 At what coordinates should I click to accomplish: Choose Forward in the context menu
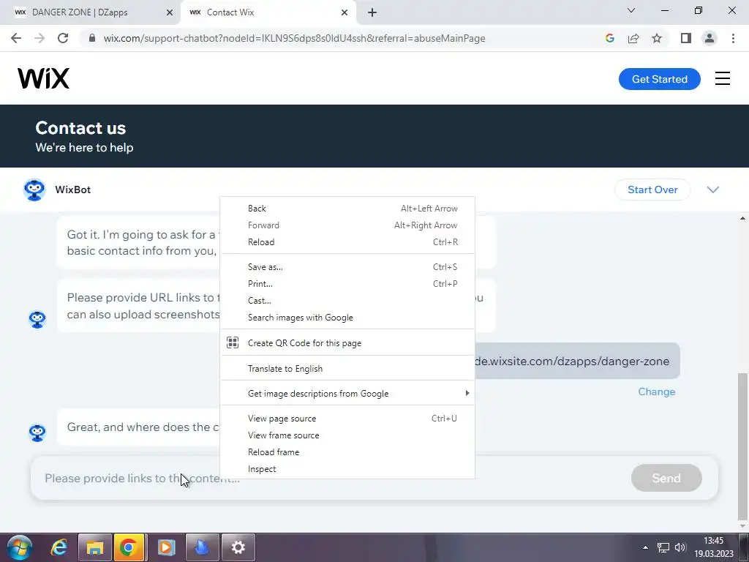(347, 225)
